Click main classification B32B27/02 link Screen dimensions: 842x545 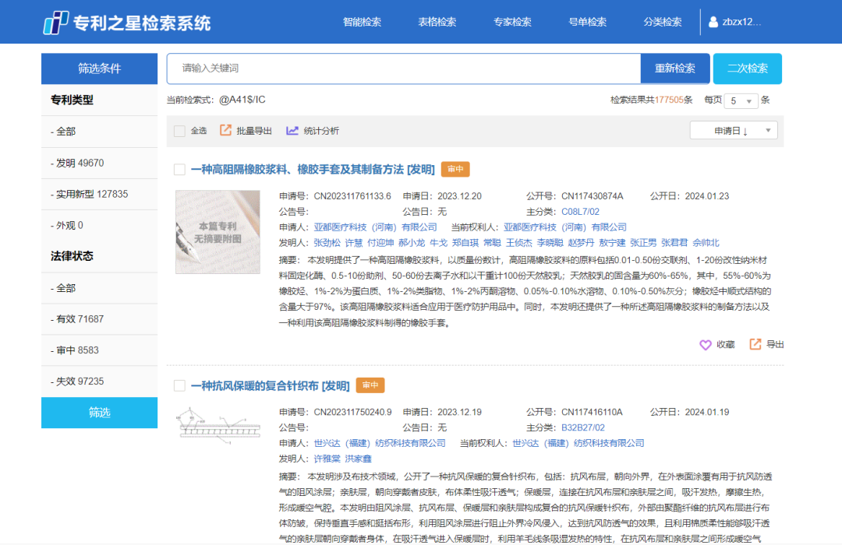(x=583, y=428)
